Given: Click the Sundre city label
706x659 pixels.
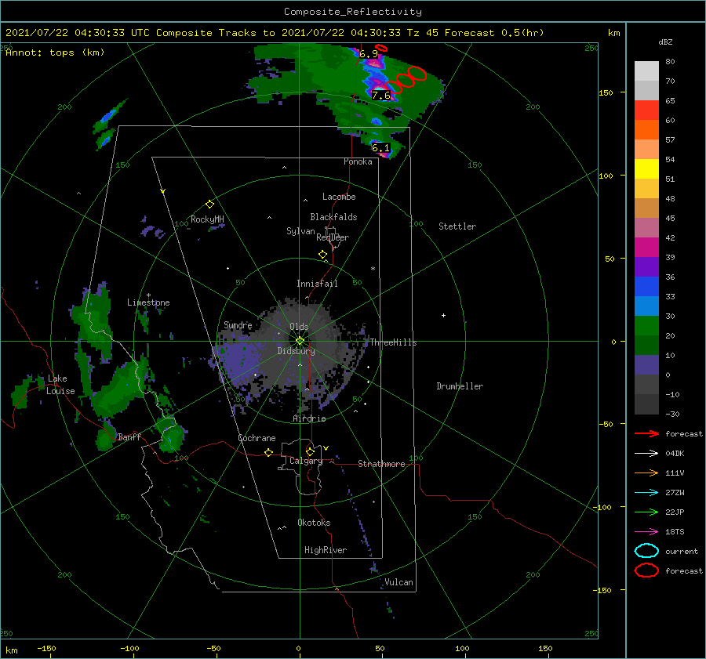Looking at the screenshot, I should click(238, 324).
